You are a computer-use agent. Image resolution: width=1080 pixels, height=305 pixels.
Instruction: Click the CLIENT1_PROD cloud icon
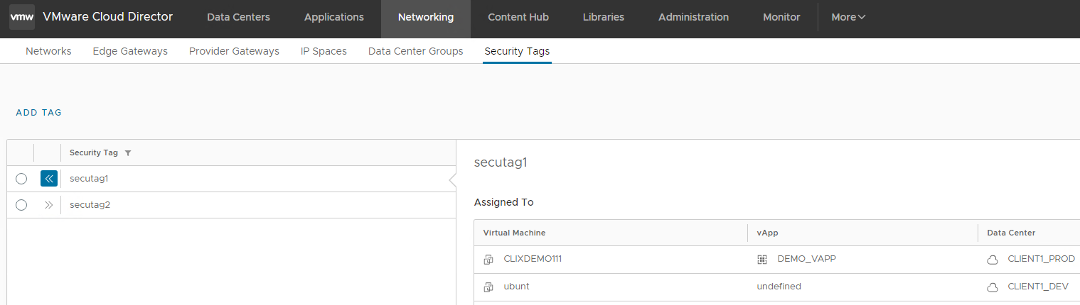tap(993, 260)
